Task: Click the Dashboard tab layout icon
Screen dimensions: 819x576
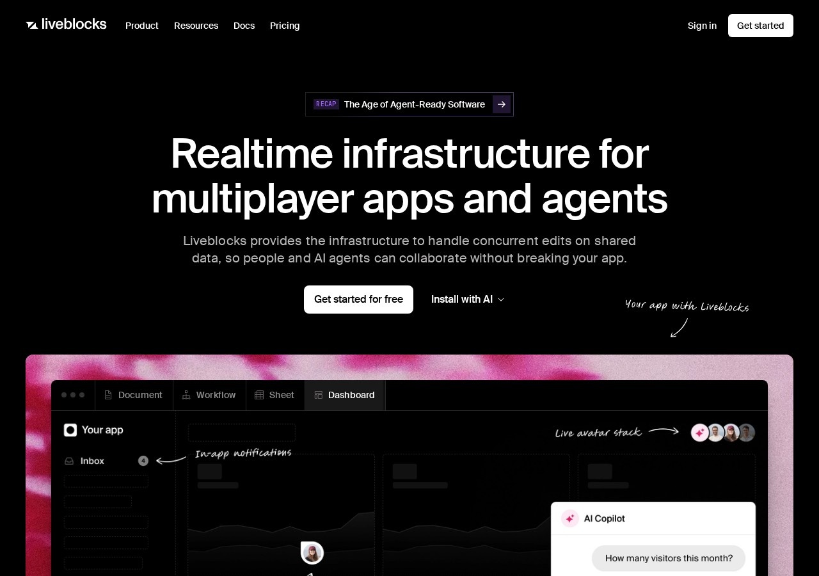Action: pos(318,395)
